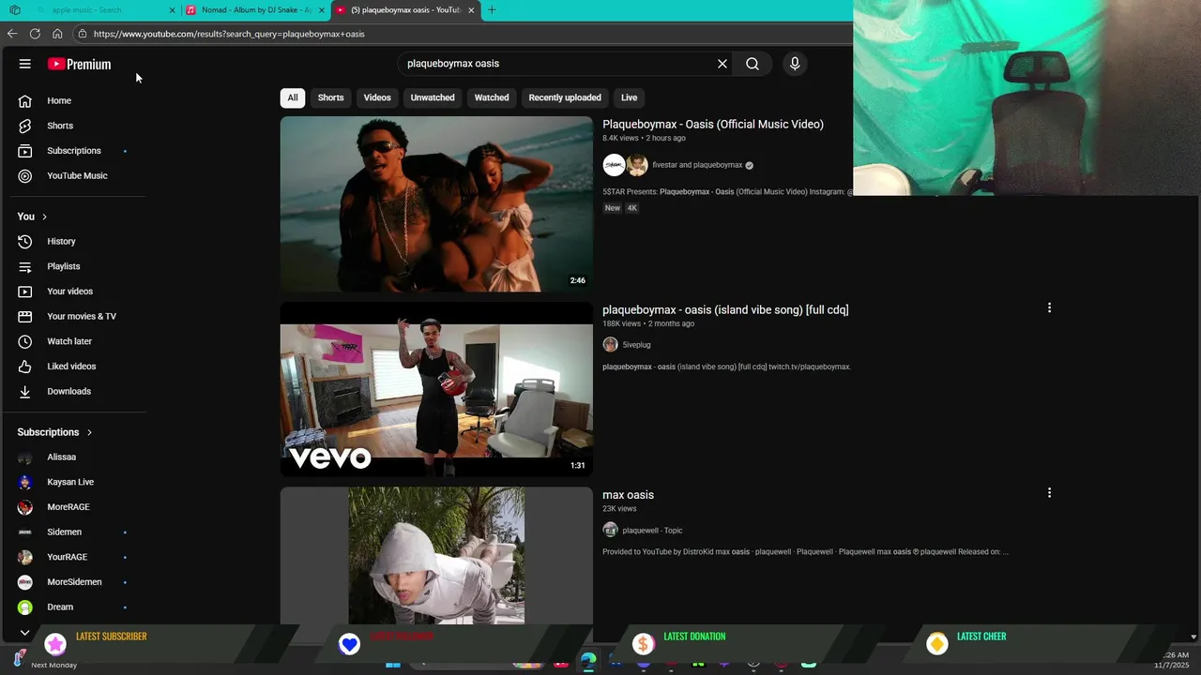This screenshot has width=1201, height=675.
Task: Select the plaqueboymax oasis YouTube tab
Action: (405, 10)
